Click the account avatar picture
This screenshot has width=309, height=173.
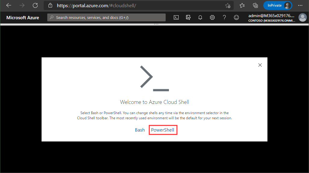point(302,17)
